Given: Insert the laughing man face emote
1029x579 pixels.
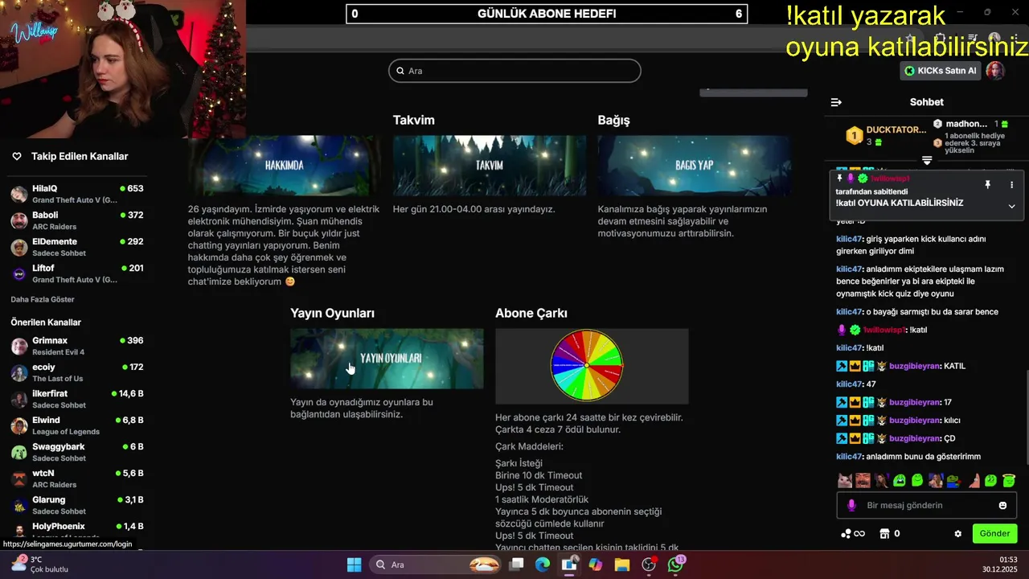Looking at the screenshot, I should (863, 480).
